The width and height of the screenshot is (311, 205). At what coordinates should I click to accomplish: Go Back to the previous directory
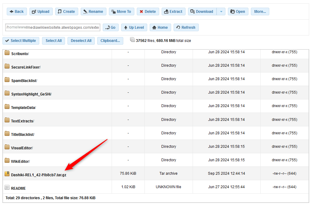(x=17, y=11)
